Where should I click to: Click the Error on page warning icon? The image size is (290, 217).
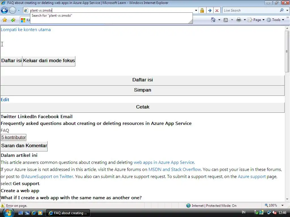3,206
